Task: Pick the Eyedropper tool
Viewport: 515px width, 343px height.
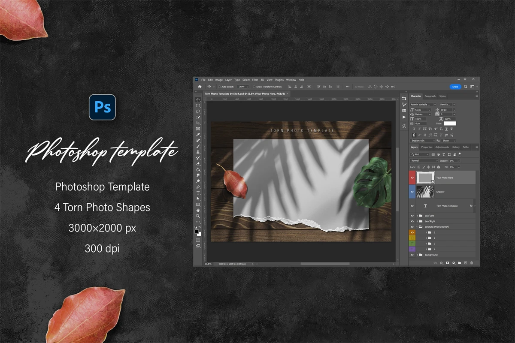Action: [x=198, y=135]
